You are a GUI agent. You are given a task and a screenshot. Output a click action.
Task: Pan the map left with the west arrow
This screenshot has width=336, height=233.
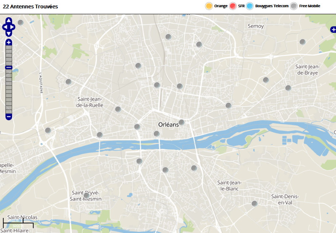point(5,27)
